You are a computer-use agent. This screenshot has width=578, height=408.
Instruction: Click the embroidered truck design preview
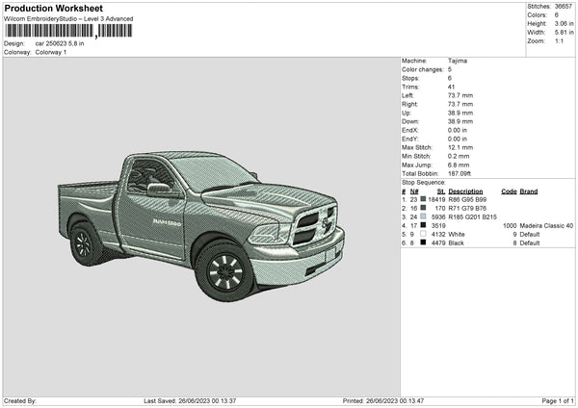tap(201, 226)
